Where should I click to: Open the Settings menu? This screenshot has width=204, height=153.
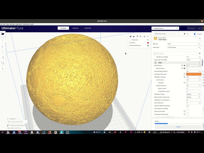click(12, 24)
